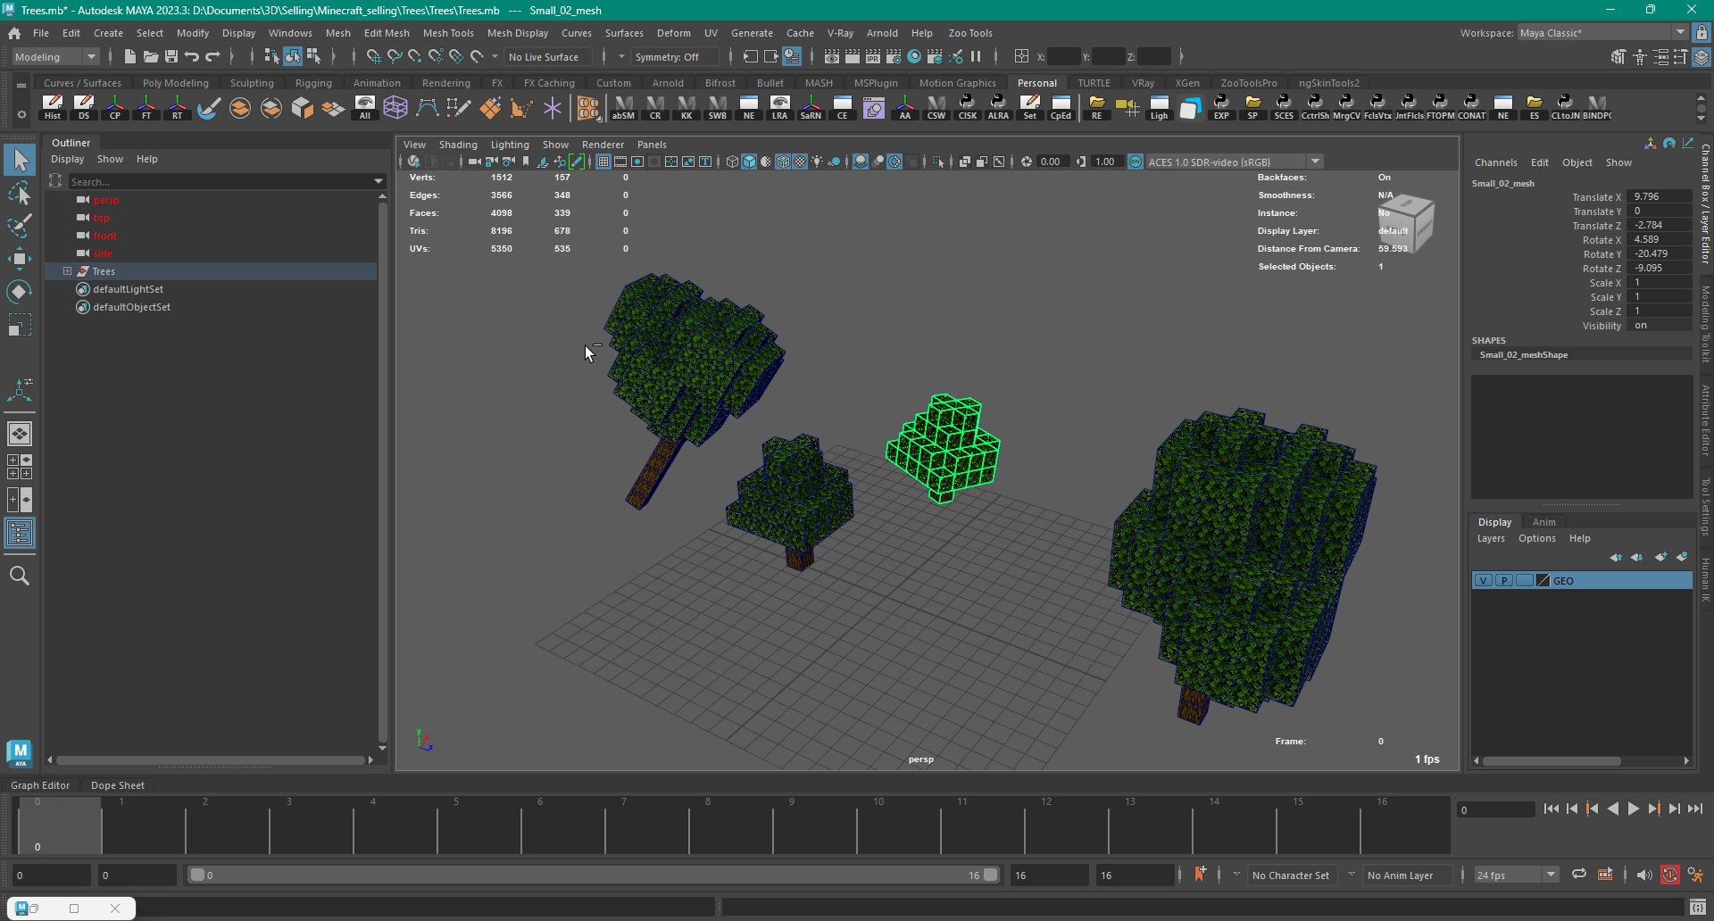This screenshot has width=1714, height=921.
Task: Click the RT shelf button
Action: tap(178, 108)
